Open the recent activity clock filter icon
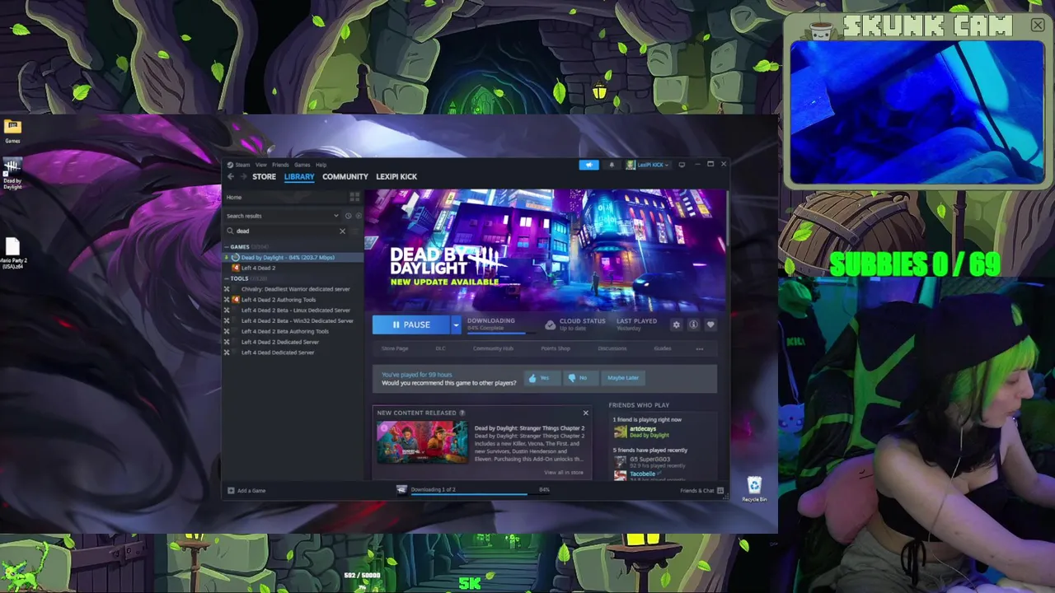 [348, 216]
